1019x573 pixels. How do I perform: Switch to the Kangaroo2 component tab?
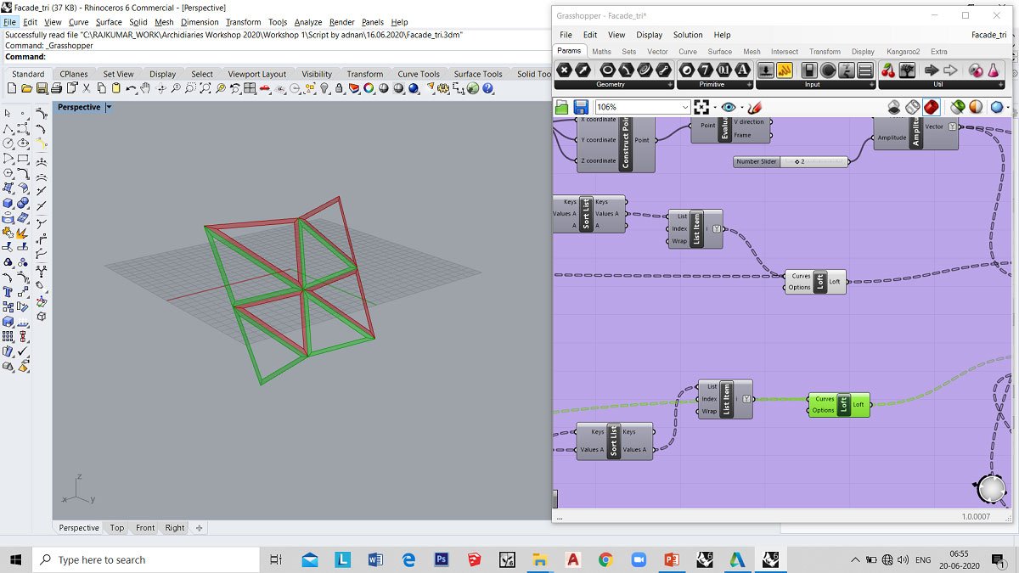903,52
